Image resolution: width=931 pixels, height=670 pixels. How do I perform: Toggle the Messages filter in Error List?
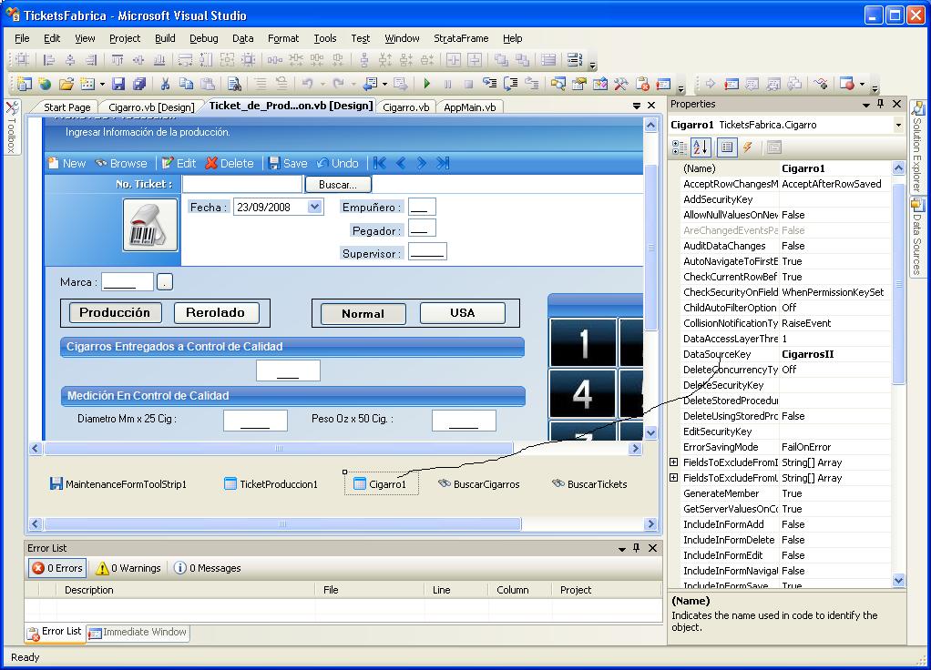[x=207, y=568]
